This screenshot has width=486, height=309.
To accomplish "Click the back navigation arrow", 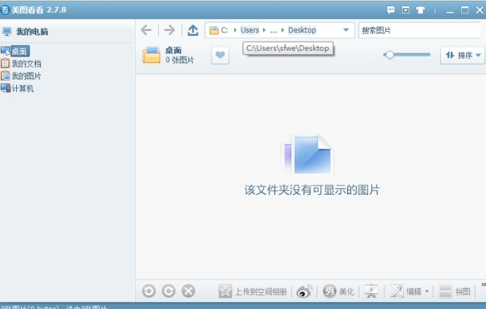I will click(x=146, y=30).
